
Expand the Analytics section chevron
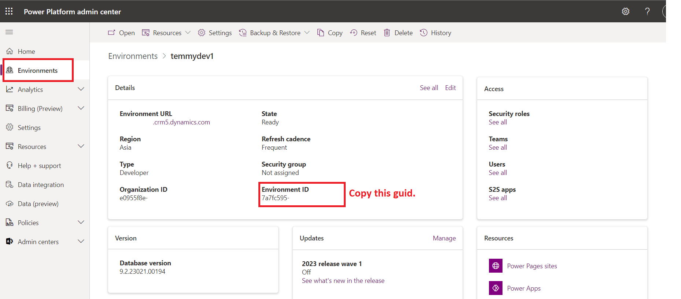(x=81, y=89)
